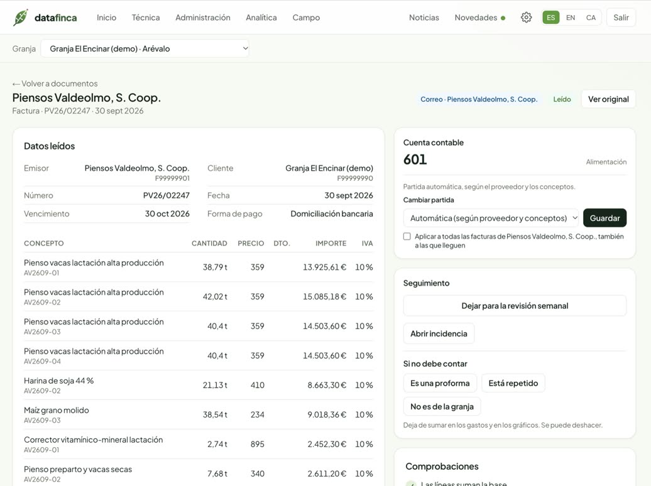Image resolution: width=651 pixels, height=486 pixels.
Task: Switch language to EN
Action: (571, 18)
